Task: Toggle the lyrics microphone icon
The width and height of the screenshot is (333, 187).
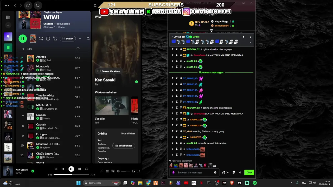Action: click(x=102, y=171)
